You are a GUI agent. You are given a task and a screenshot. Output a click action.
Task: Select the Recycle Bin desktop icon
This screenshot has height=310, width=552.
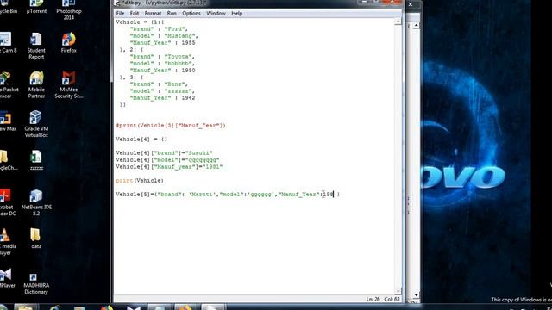point(8,7)
